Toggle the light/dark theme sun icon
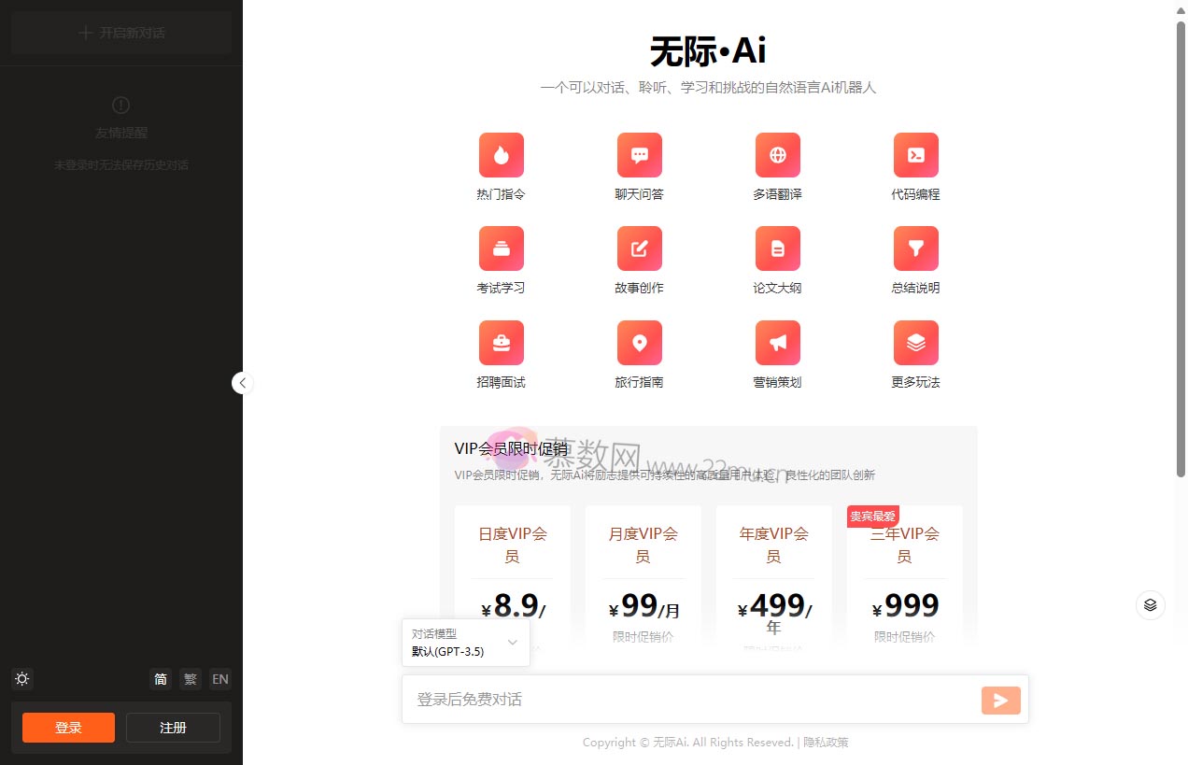The image size is (1188, 765). coord(21,679)
